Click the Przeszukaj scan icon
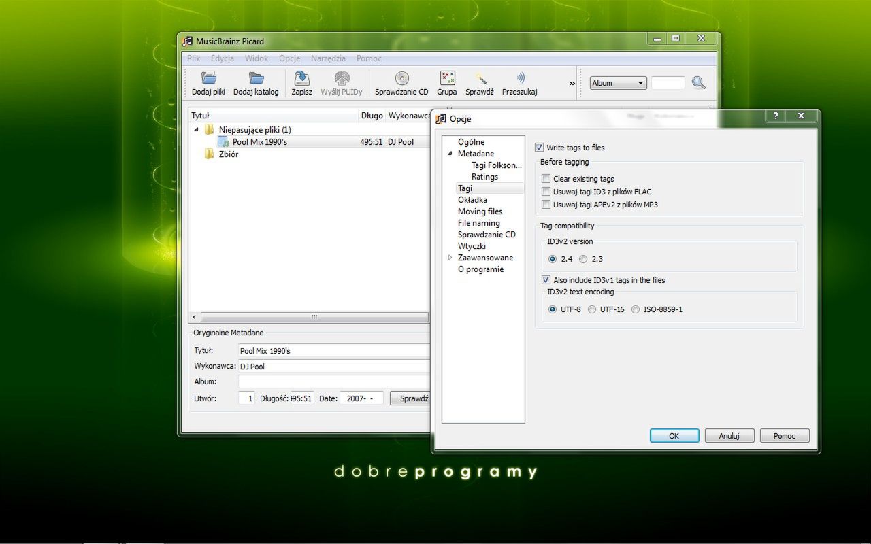Image resolution: width=871 pixels, height=544 pixels. 520,78
